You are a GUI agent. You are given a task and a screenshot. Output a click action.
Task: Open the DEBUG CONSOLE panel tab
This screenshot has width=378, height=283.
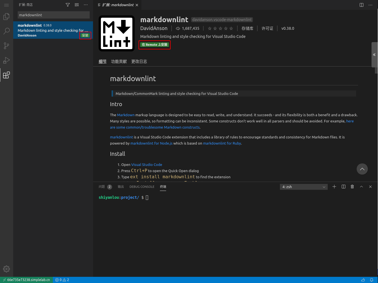tap(142, 187)
